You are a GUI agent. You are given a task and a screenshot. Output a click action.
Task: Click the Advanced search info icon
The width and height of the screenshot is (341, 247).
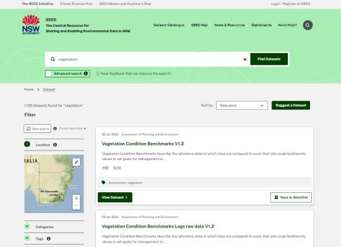point(86,74)
